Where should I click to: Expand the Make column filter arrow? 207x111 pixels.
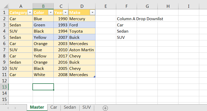click(92, 12)
